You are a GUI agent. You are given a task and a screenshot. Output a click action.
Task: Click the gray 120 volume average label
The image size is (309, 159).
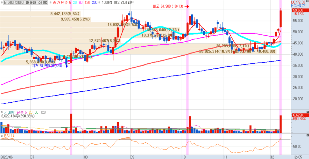point(43,112)
